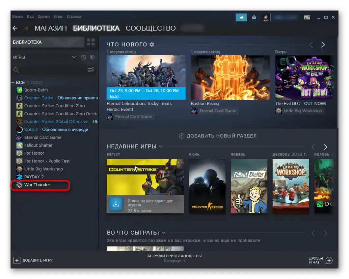Viewport: 349px width, 279px height.
Task: Click the forward navigation arrow
Action: 26,28
